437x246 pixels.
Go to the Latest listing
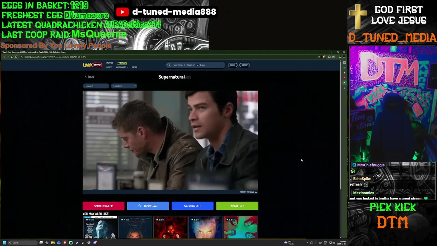[109, 67]
